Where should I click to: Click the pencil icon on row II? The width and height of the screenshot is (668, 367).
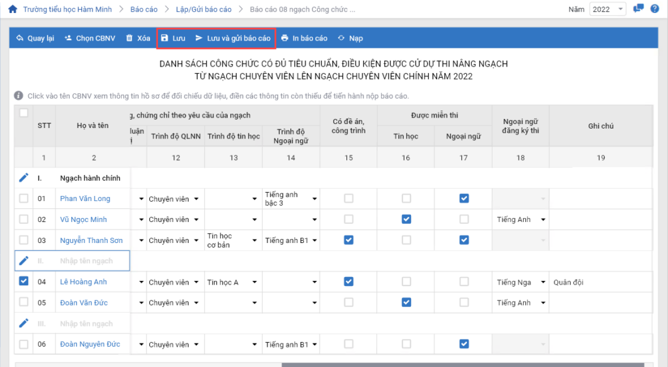[23, 261]
